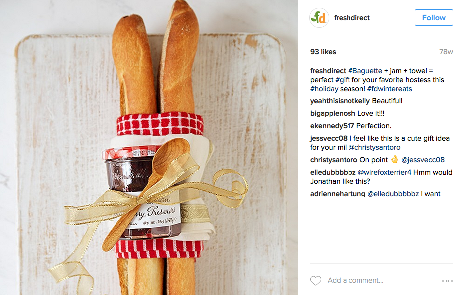
Task: Open the freshdirect username in header
Action: [x=351, y=18]
